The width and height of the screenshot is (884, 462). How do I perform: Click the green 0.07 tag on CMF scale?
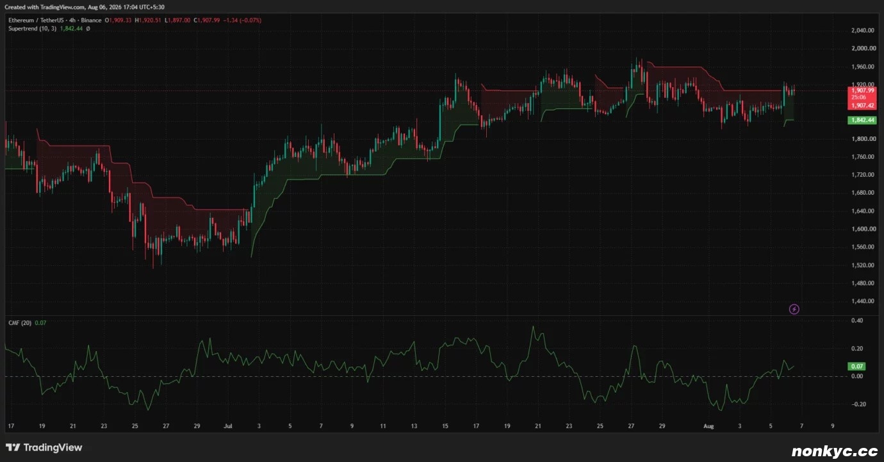pyautogui.click(x=856, y=367)
